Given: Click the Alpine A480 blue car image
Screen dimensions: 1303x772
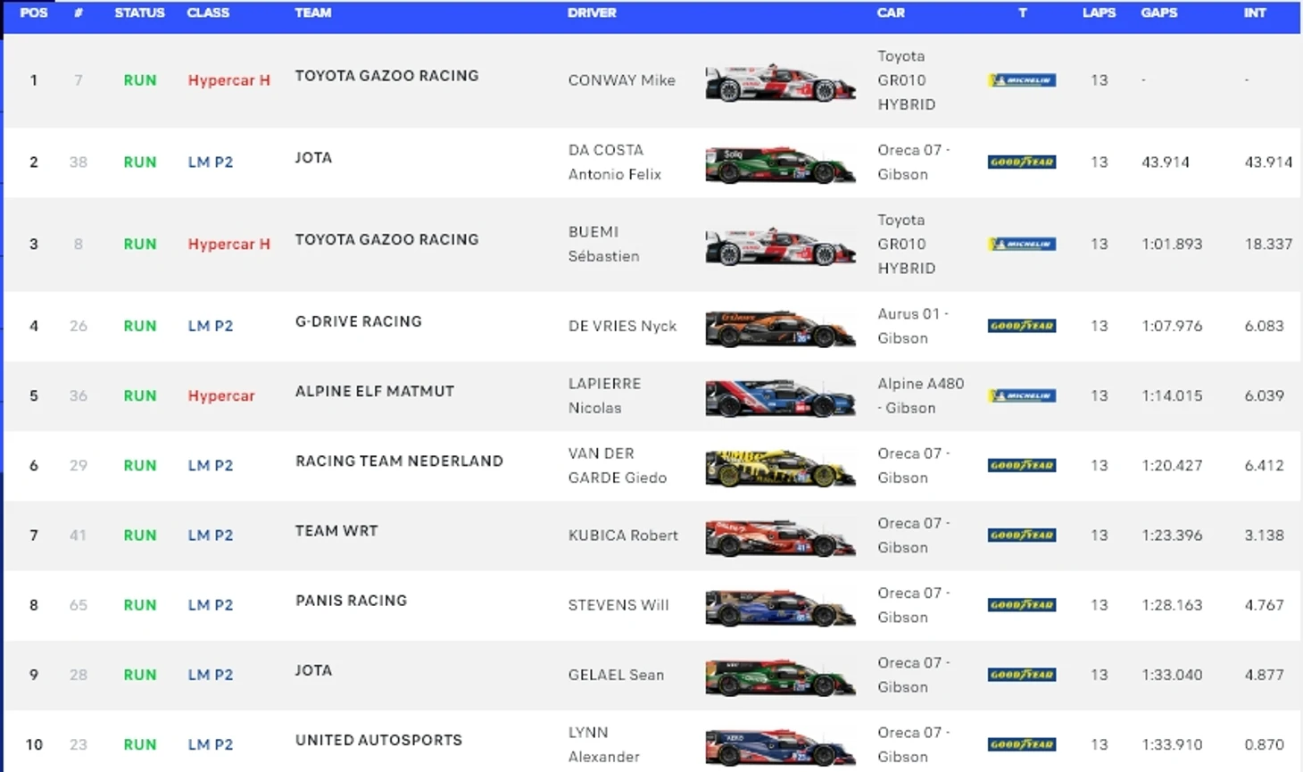Looking at the screenshot, I should pyautogui.click(x=780, y=397).
